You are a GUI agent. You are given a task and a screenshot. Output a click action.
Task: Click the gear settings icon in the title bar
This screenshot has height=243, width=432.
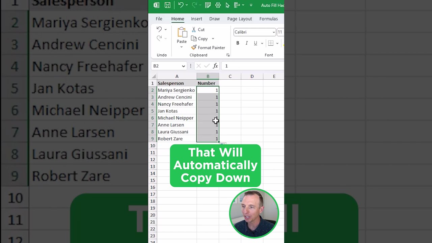click(x=218, y=5)
